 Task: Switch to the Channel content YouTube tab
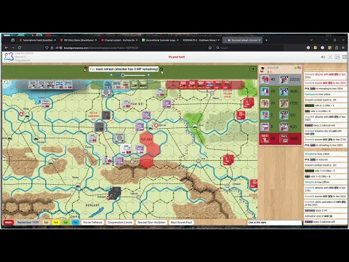[x=119, y=40]
